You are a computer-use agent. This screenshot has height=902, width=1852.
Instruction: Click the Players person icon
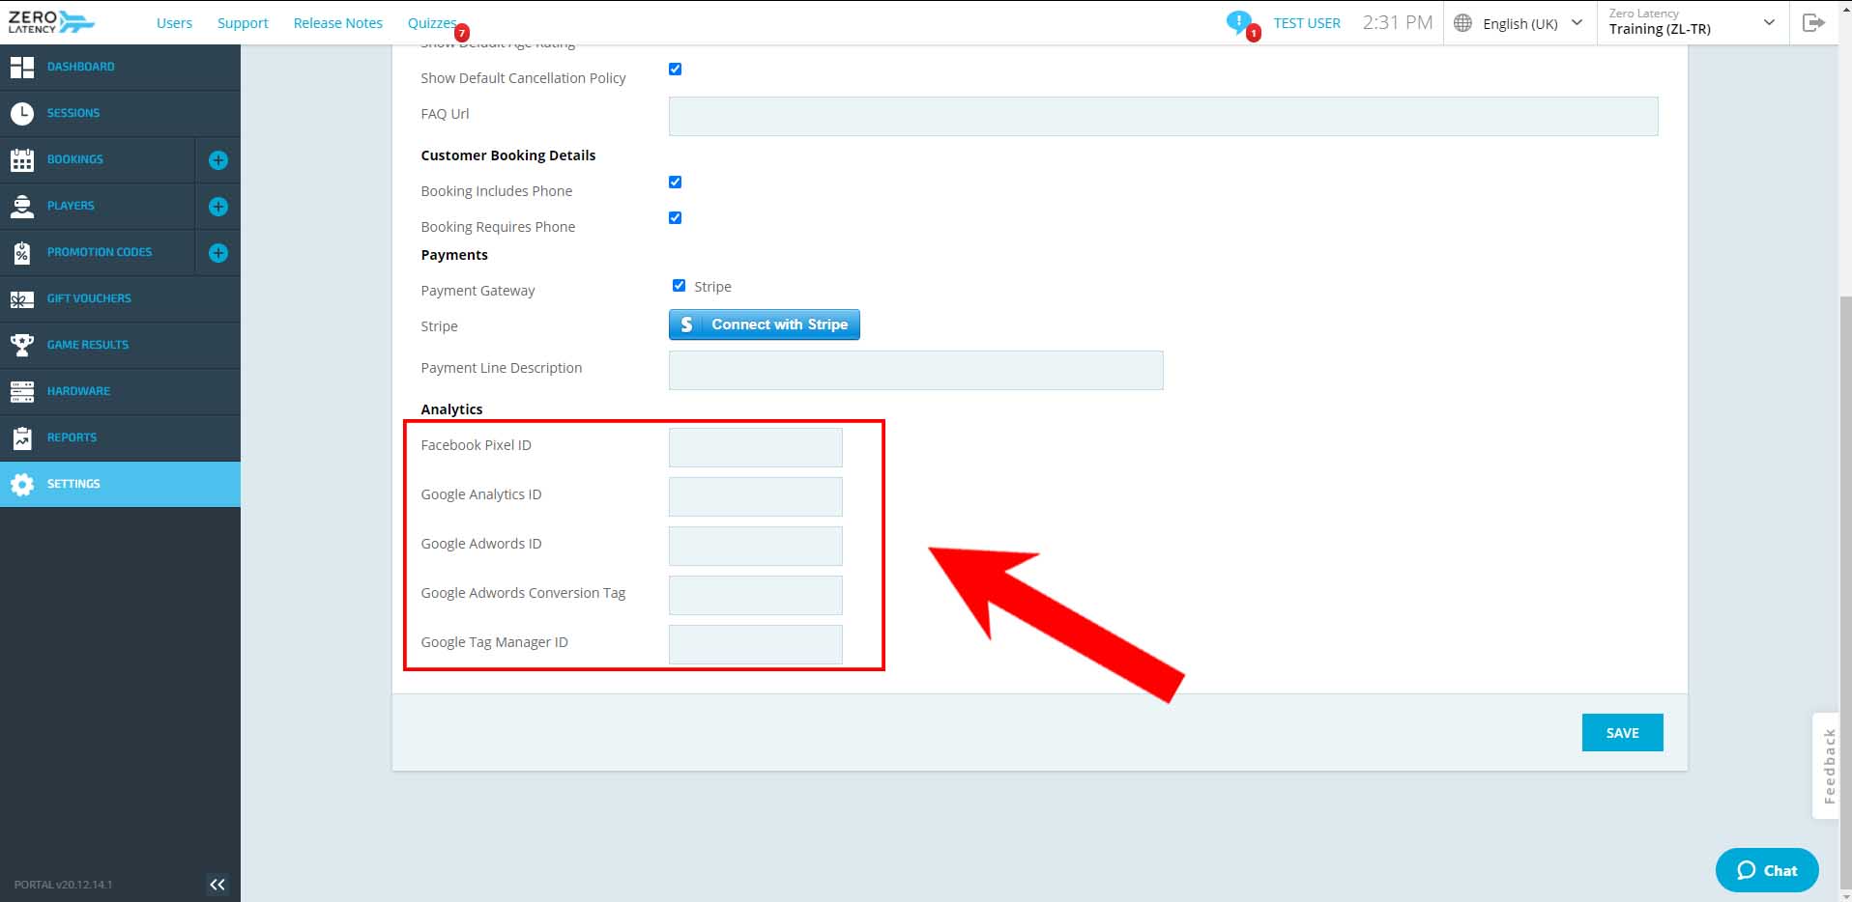[x=22, y=206]
